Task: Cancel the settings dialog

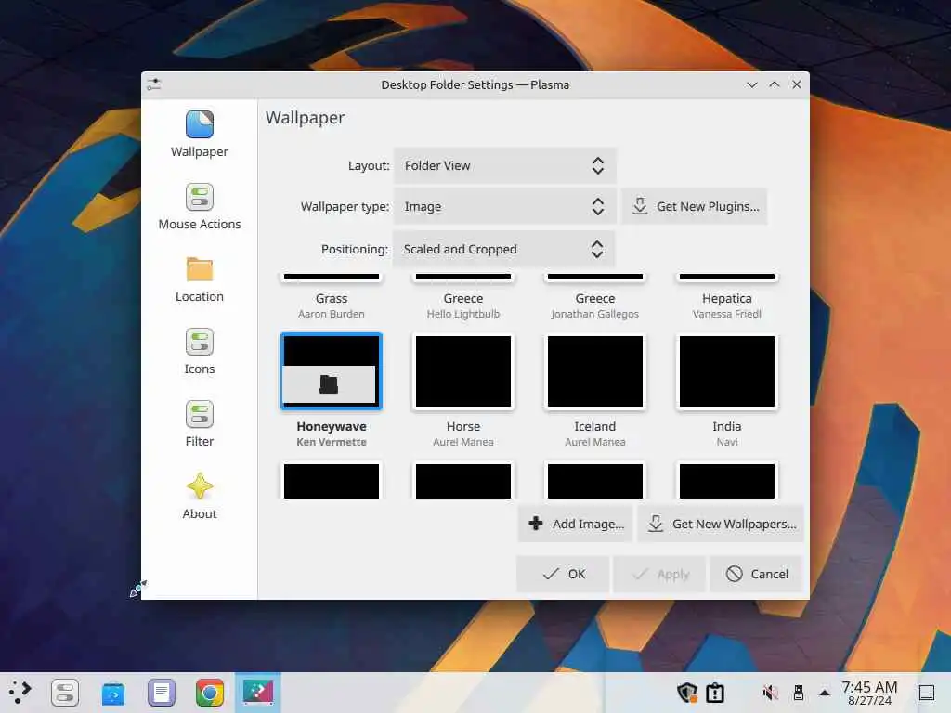Action: [x=756, y=574]
